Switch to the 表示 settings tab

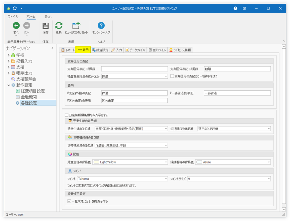pyautogui.click(x=83, y=50)
